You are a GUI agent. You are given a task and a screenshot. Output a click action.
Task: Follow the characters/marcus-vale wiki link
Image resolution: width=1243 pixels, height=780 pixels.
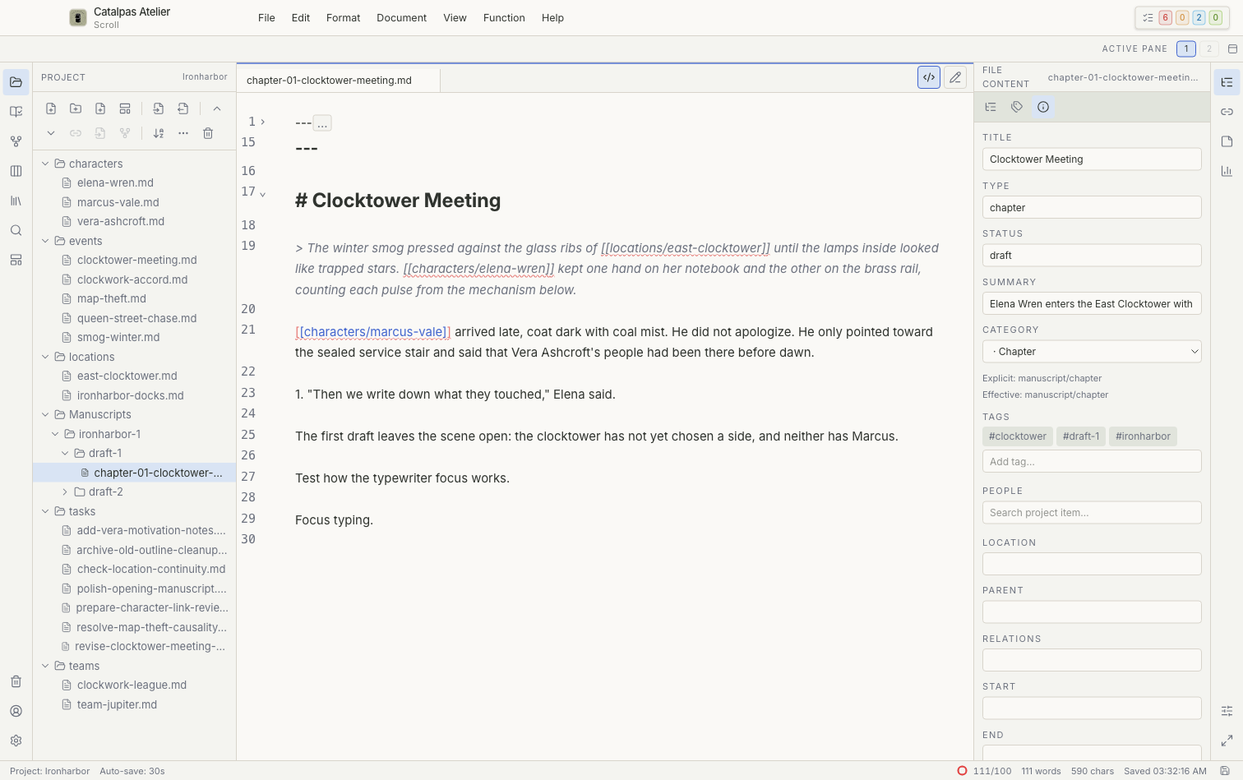373,332
